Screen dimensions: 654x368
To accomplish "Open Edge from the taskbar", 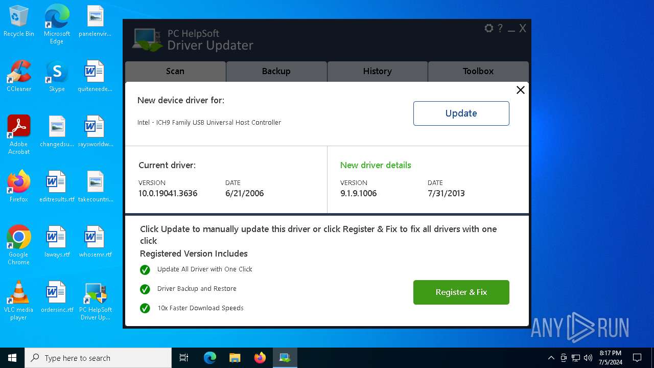I will tap(210, 358).
